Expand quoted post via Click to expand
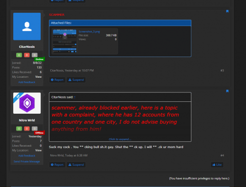This screenshot has width=246, height=187. pos(120,139)
